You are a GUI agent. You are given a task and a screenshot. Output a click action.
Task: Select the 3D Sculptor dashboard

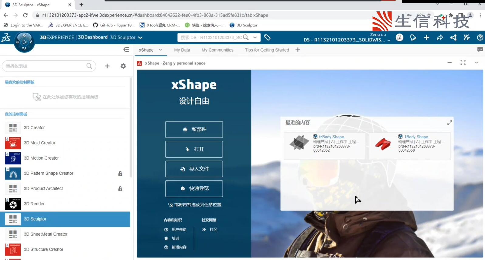click(x=65, y=219)
